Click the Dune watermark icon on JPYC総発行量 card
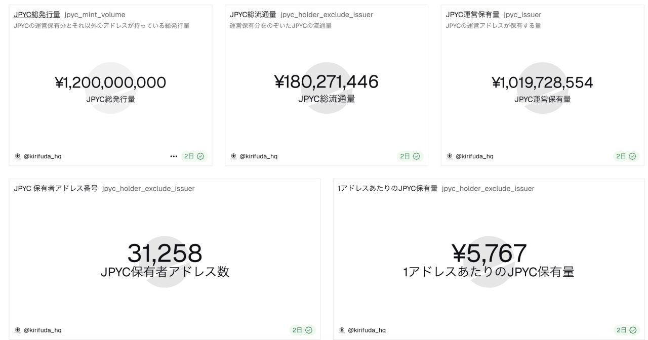648x340 pixels. 17,156
